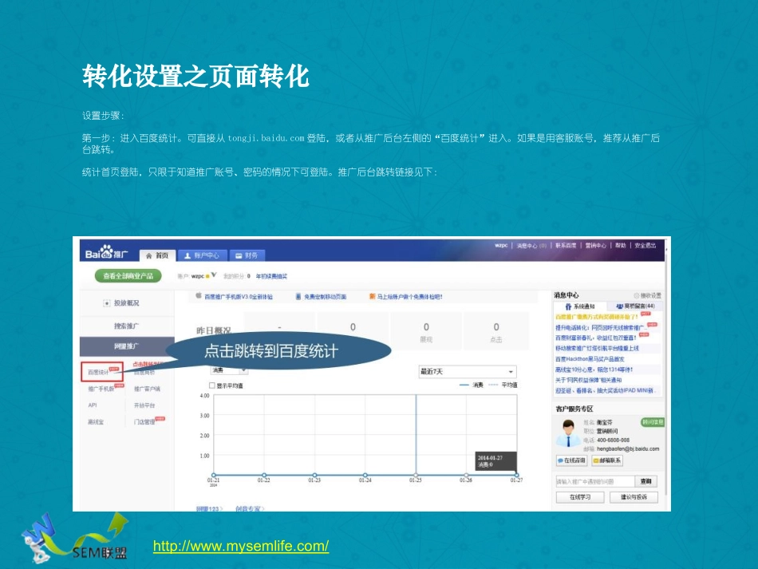Screen dimensions: 758x569
Task: Click the phone icon beside 免费定制移动页面
Action: pos(298,296)
